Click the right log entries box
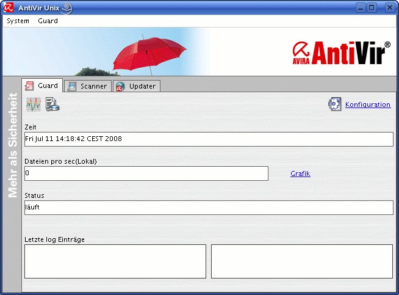The width and height of the screenshot is (399, 295). pyautogui.click(x=302, y=261)
